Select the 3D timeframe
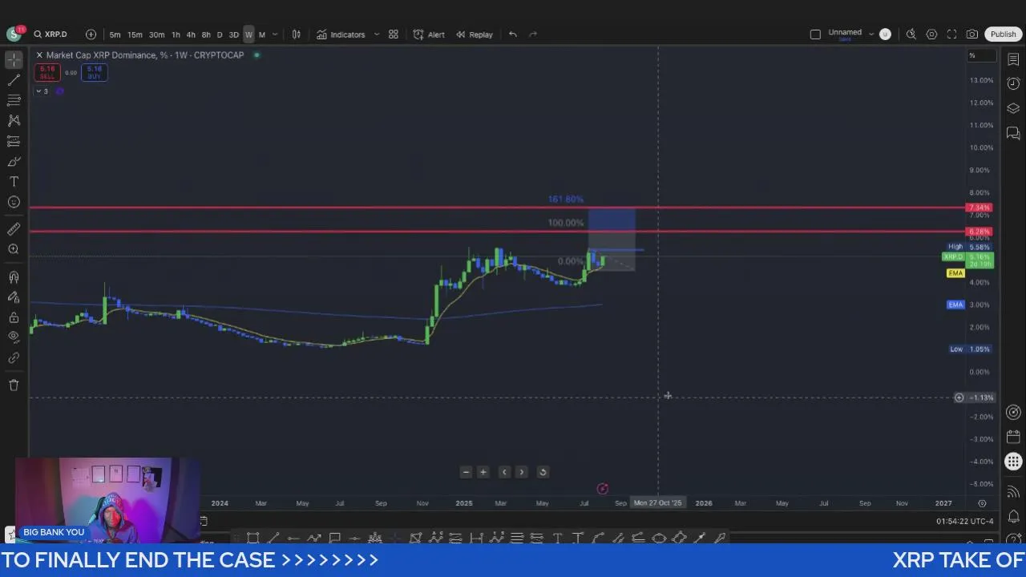This screenshot has width=1026, height=577. tap(234, 34)
